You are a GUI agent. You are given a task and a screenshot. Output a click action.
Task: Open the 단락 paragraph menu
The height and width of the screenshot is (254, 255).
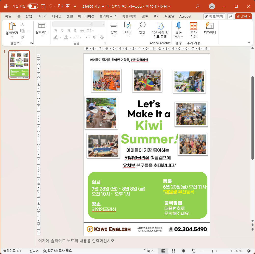pos(114,30)
